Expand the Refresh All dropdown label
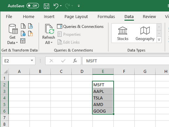Image resolution: width=169 pixels, height=127 pixels. pos(49,40)
